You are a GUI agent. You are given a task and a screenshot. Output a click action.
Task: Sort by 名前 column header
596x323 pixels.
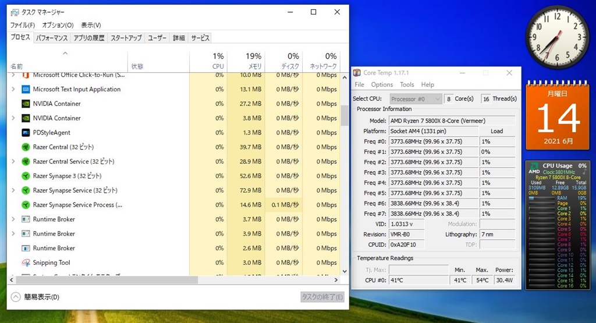pos(68,61)
